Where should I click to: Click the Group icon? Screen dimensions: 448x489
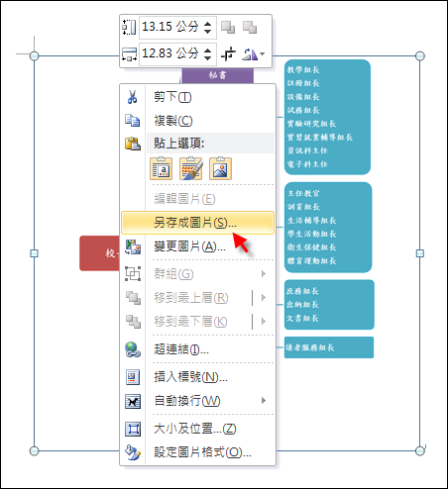(133, 273)
